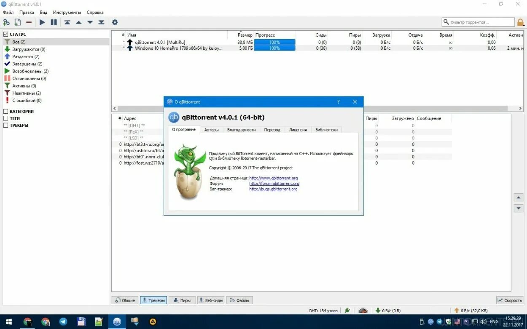
Task: Open Windows Start menu
Action: [8, 321]
